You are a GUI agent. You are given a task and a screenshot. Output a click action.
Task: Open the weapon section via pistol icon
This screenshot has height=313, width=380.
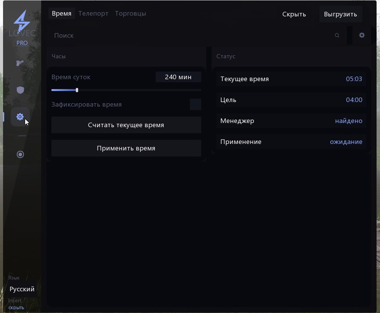(20, 63)
